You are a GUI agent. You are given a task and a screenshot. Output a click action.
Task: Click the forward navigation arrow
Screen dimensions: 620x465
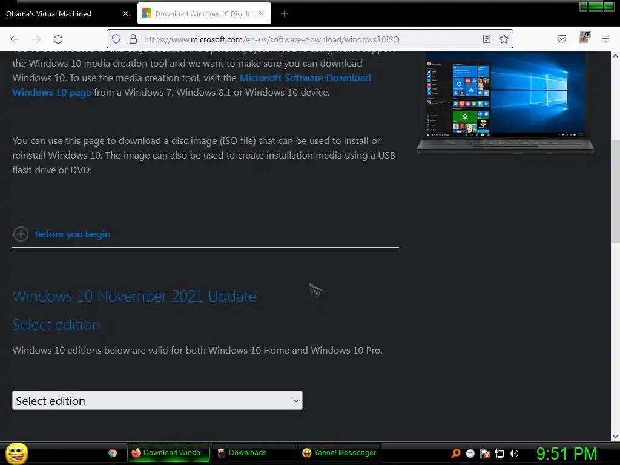coord(36,39)
